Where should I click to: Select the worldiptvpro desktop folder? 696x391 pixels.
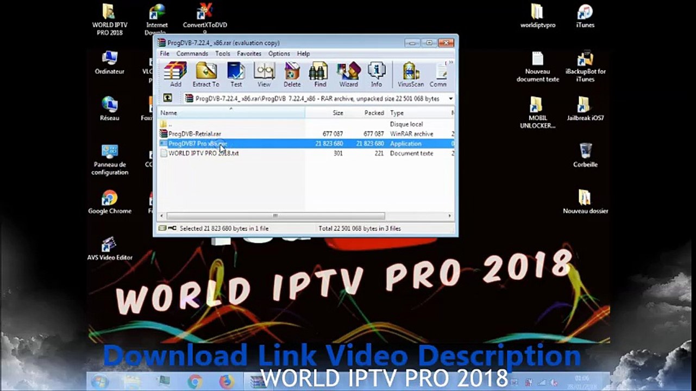[x=538, y=16]
